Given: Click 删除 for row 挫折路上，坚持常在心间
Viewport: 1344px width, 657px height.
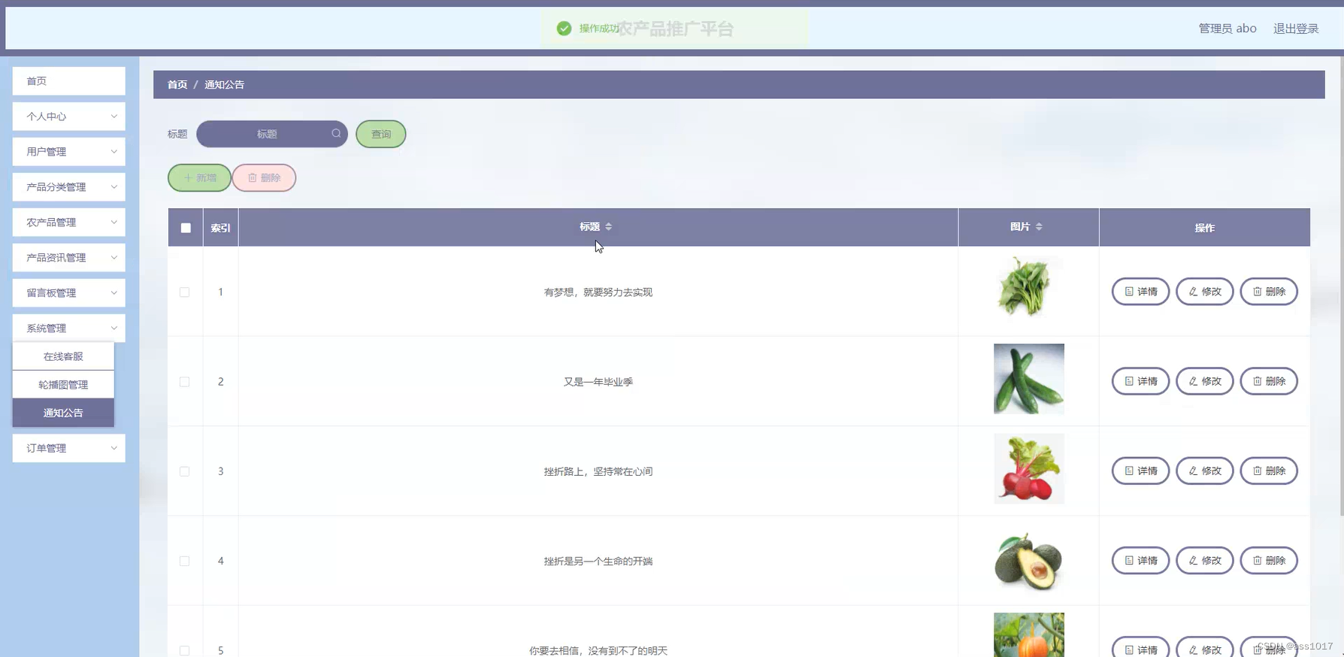Looking at the screenshot, I should 1269,471.
